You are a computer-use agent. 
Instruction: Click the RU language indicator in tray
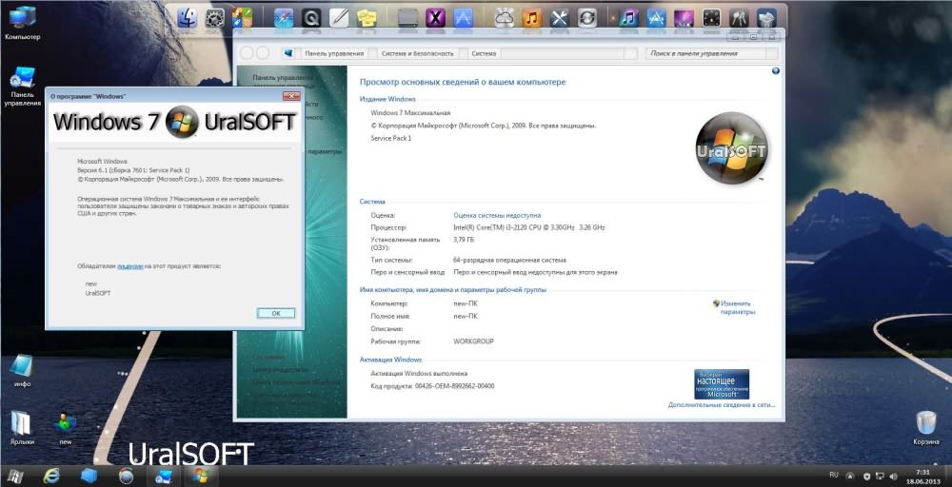pos(834,474)
